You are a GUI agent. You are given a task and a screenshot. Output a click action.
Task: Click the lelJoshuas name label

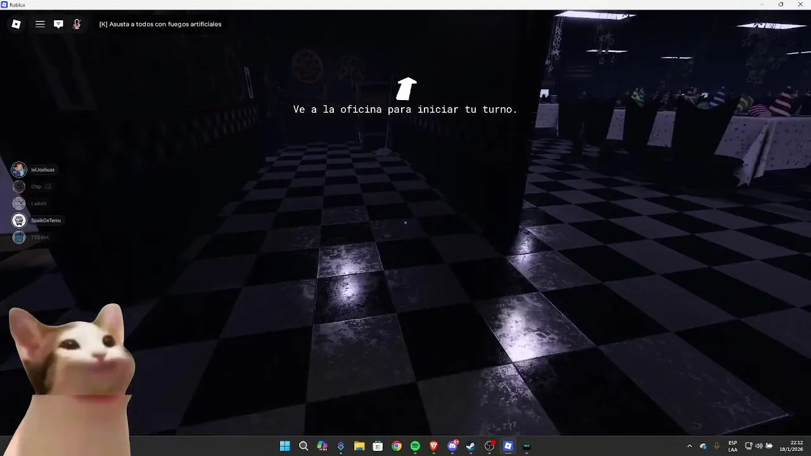[42, 170]
